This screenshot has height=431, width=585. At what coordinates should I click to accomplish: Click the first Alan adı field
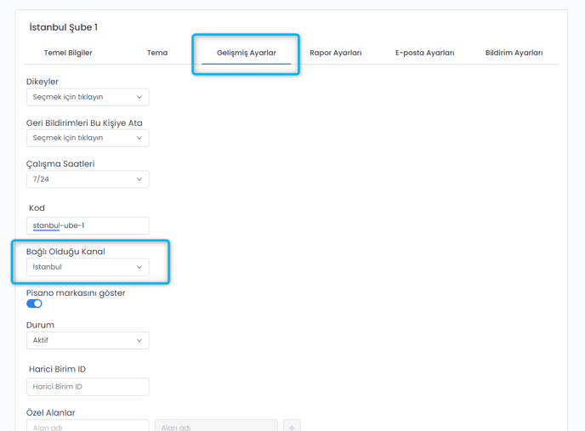88,426
